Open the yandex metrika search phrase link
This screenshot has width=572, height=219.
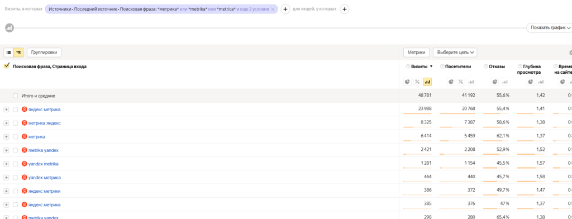(44, 164)
